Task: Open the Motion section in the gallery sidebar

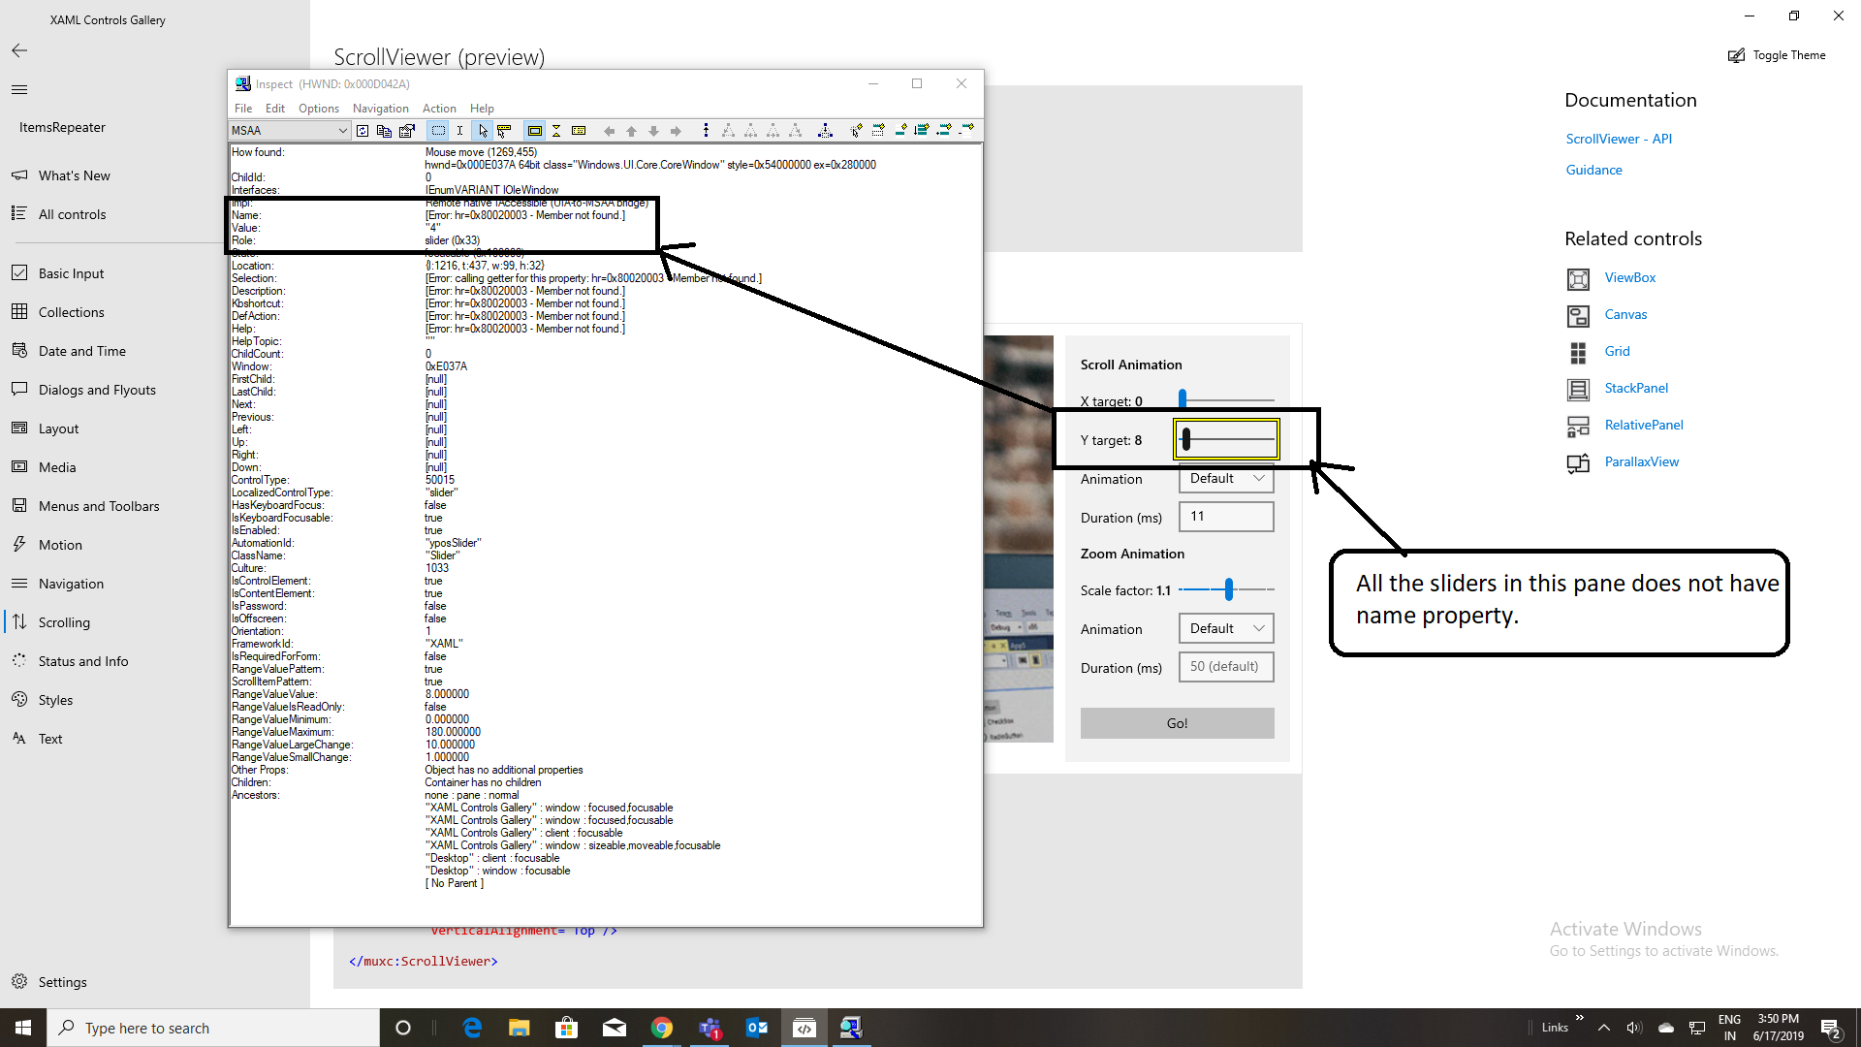Action: [x=58, y=544]
